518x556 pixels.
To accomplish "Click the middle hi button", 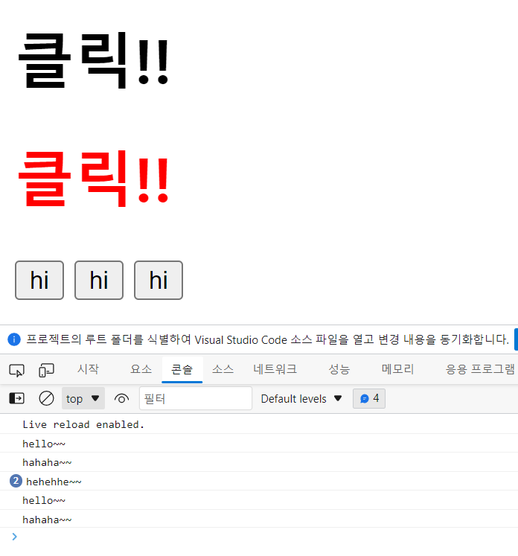I will [x=99, y=280].
